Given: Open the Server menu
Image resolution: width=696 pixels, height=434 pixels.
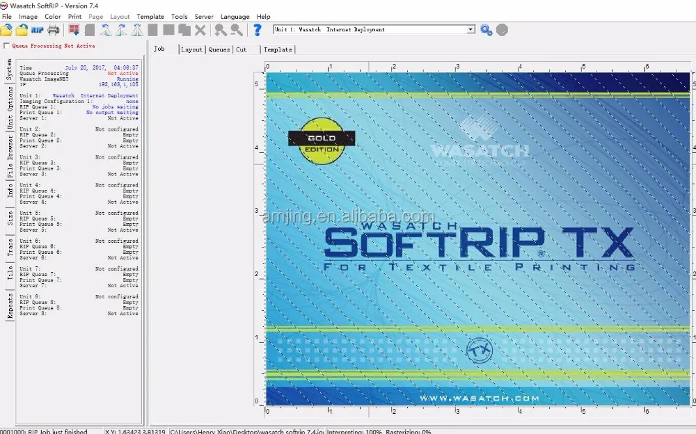Looking at the screenshot, I should point(204,17).
